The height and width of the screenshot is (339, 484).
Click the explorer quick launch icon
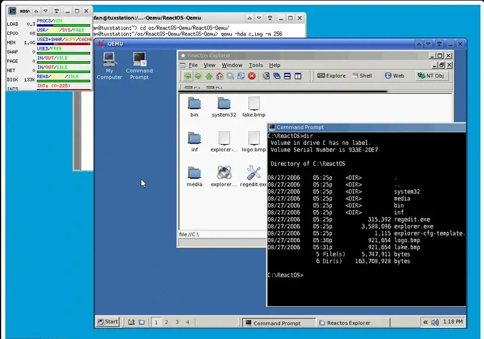click(142, 322)
